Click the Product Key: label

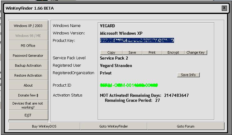64,41
